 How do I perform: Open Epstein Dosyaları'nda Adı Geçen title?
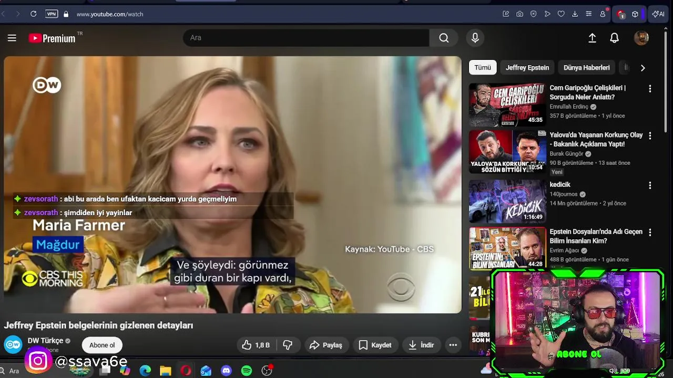point(596,236)
